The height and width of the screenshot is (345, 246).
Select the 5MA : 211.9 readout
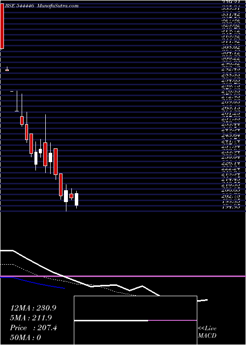coord(31,318)
